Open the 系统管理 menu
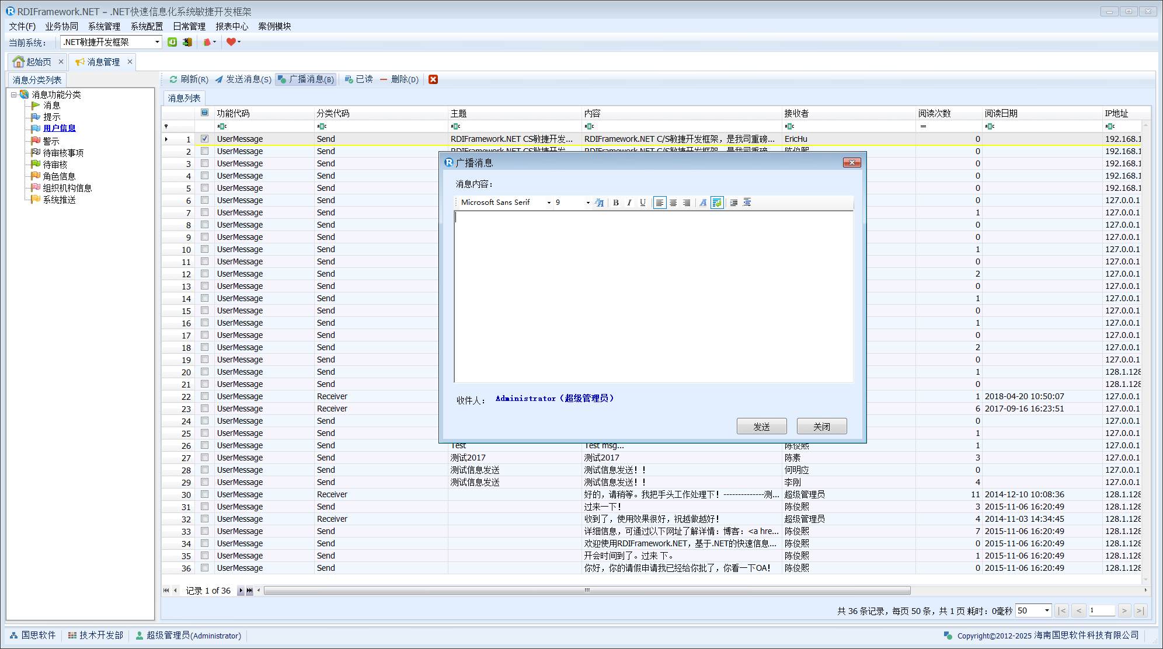Image resolution: width=1163 pixels, height=649 pixels. click(x=104, y=26)
